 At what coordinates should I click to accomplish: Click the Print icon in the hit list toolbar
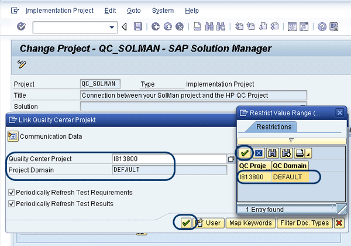tap(300, 153)
